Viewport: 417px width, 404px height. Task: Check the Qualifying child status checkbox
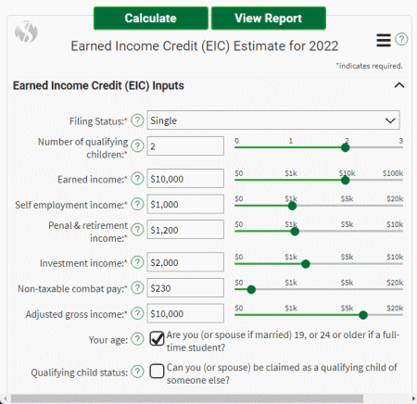click(x=157, y=372)
